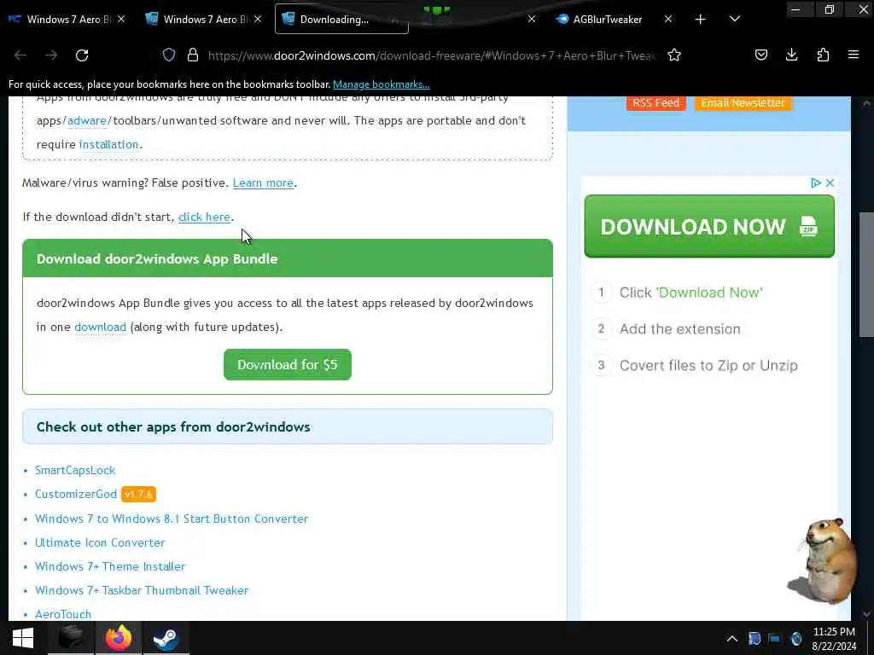Click the browser Back arrow
Image resolution: width=874 pixels, height=655 pixels.
[20, 55]
